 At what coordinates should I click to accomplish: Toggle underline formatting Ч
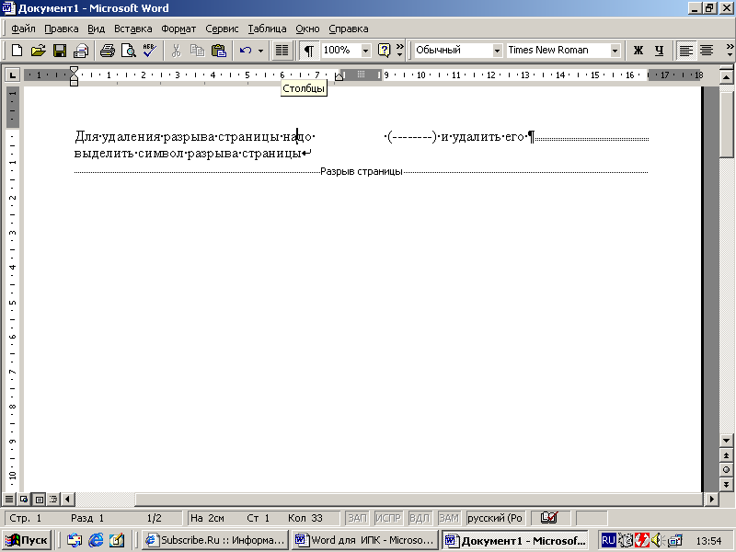(x=659, y=51)
